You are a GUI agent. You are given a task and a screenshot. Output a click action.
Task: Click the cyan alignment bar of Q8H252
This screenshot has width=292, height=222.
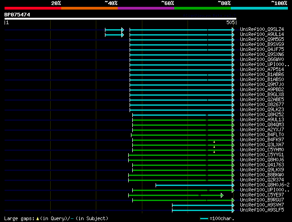183,115
